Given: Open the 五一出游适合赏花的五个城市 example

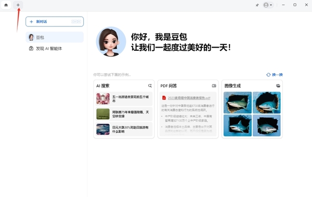Looking at the screenshot, I should coord(124,99).
